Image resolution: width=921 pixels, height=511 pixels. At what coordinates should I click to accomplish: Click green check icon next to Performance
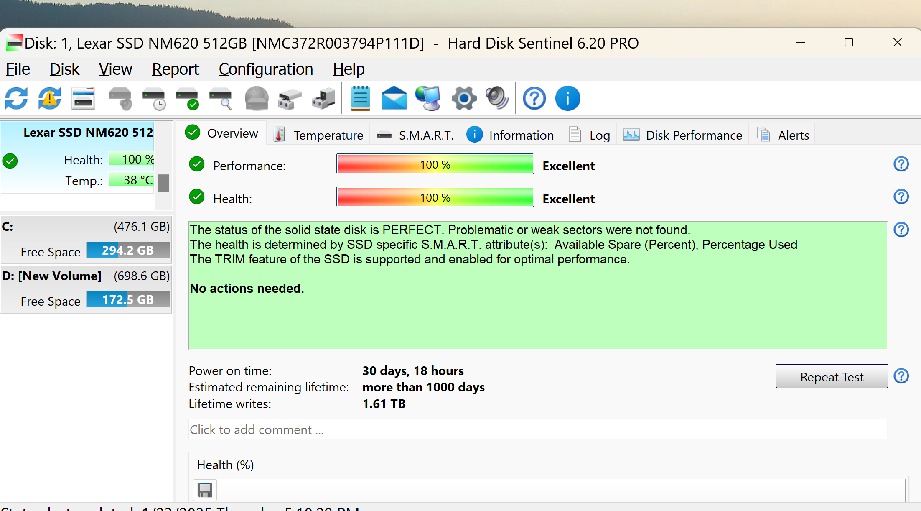click(197, 164)
